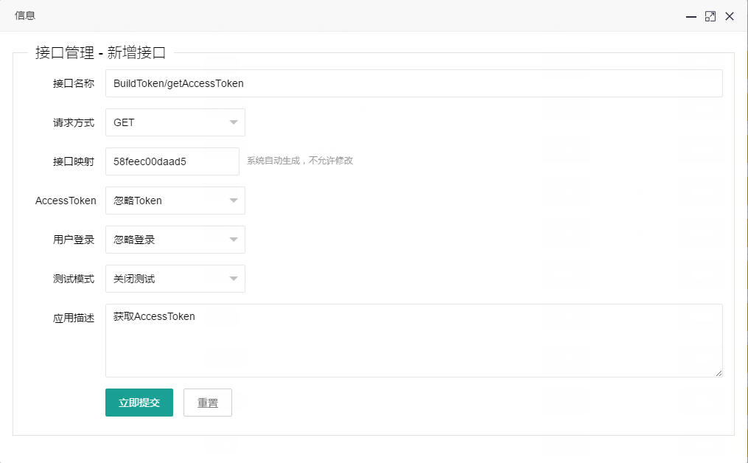Minimize the 信息 dialog window
Image resolution: width=748 pixels, height=463 pixels.
[x=691, y=16]
